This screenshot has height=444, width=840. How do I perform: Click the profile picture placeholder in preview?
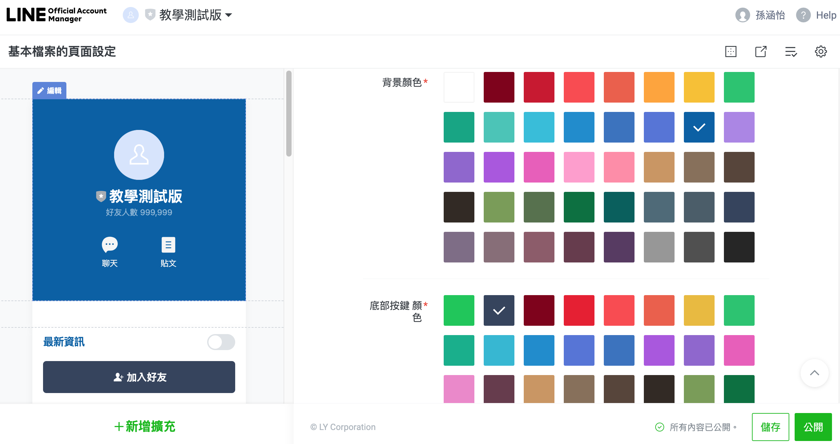139,155
